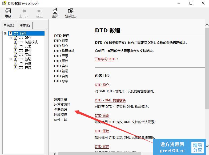Screen dimensions: 209x155
Task: Click the horizontal scrollbar left arrow
Action: pyautogui.click(x=55, y=153)
